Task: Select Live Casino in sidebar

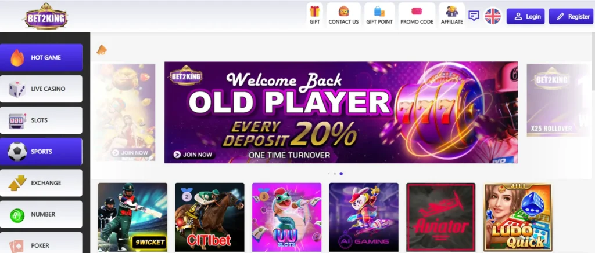Action: pos(41,89)
